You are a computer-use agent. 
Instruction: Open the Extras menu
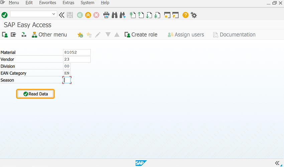click(68, 3)
